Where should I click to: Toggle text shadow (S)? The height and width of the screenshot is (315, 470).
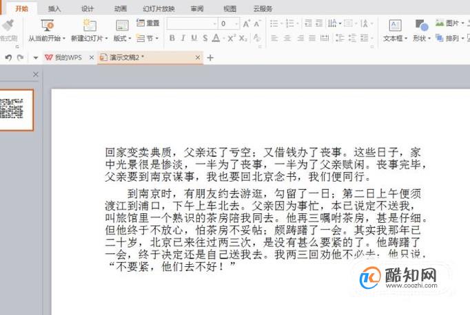(205, 38)
